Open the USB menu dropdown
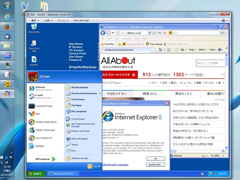 click(48, 20)
